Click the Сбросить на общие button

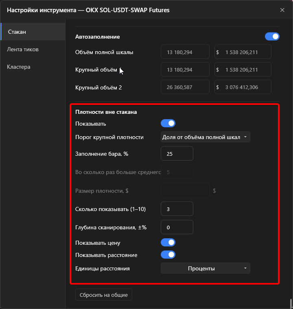pos(104,295)
